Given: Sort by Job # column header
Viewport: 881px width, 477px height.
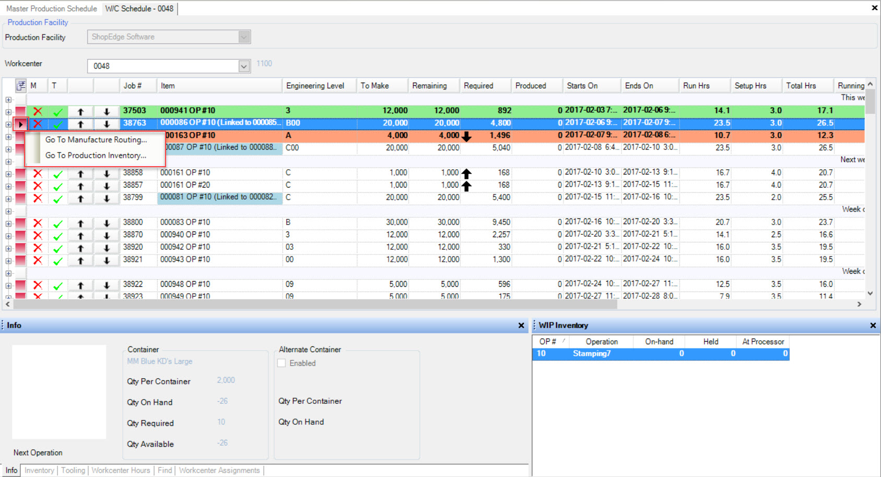Looking at the screenshot, I should click(138, 86).
